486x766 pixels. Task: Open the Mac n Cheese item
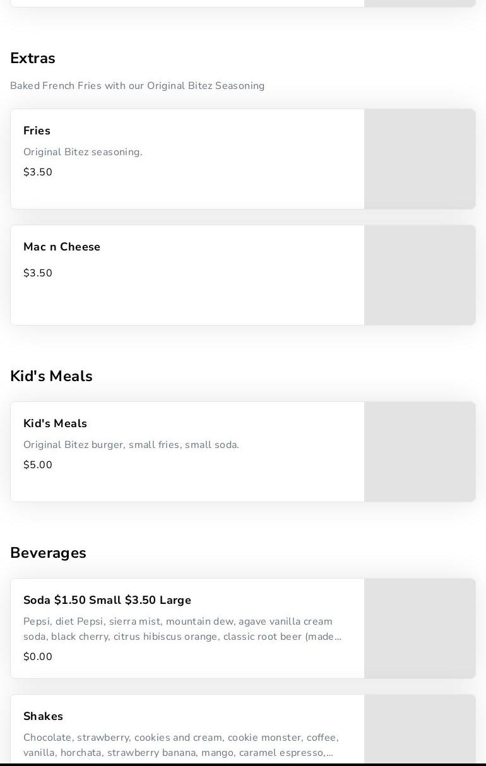(x=62, y=247)
